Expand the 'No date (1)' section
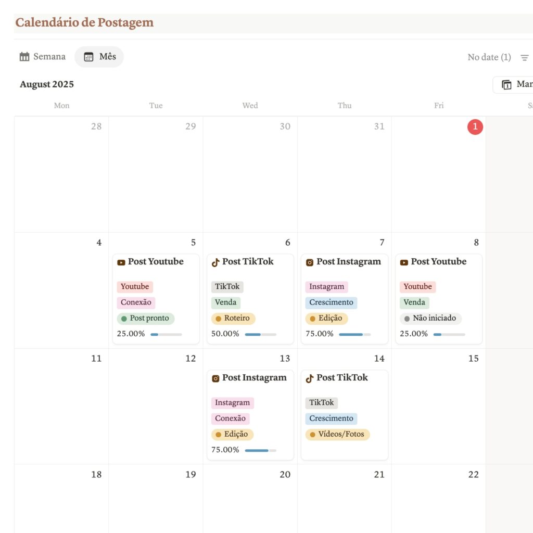Image resolution: width=533 pixels, height=533 pixels. pyautogui.click(x=488, y=57)
